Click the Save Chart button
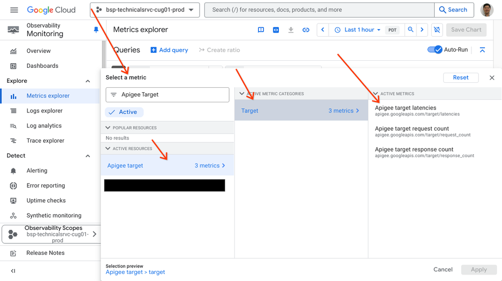 [466, 30]
